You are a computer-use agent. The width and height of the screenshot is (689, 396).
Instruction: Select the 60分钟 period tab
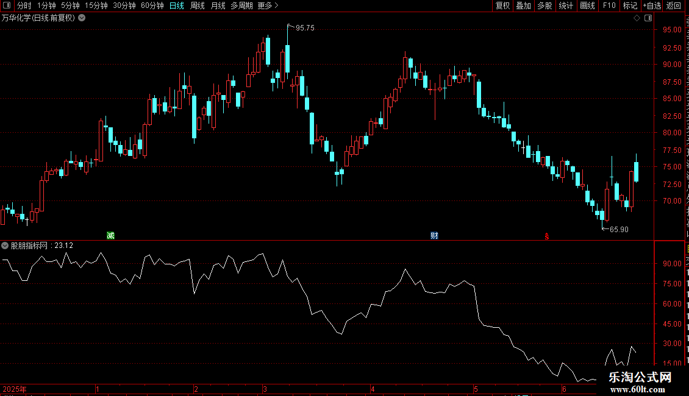tap(152, 5)
